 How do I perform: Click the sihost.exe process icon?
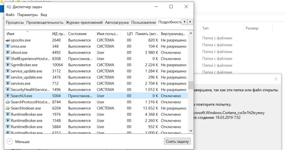[8, 53]
